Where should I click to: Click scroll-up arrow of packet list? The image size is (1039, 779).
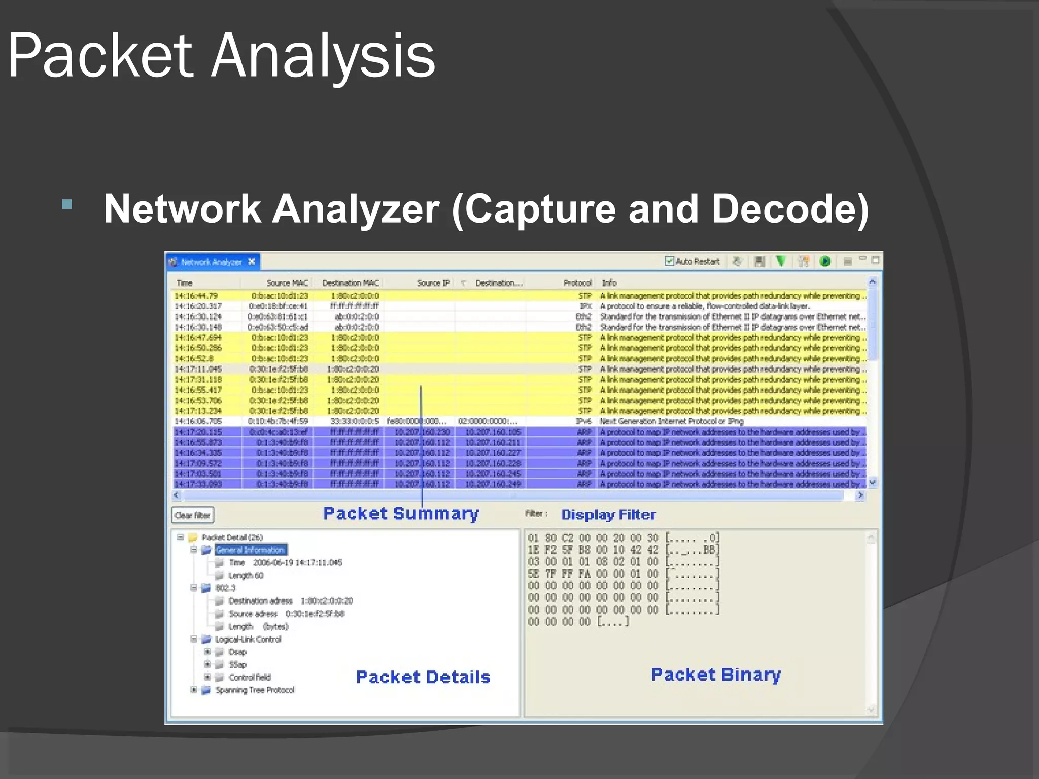tap(873, 281)
